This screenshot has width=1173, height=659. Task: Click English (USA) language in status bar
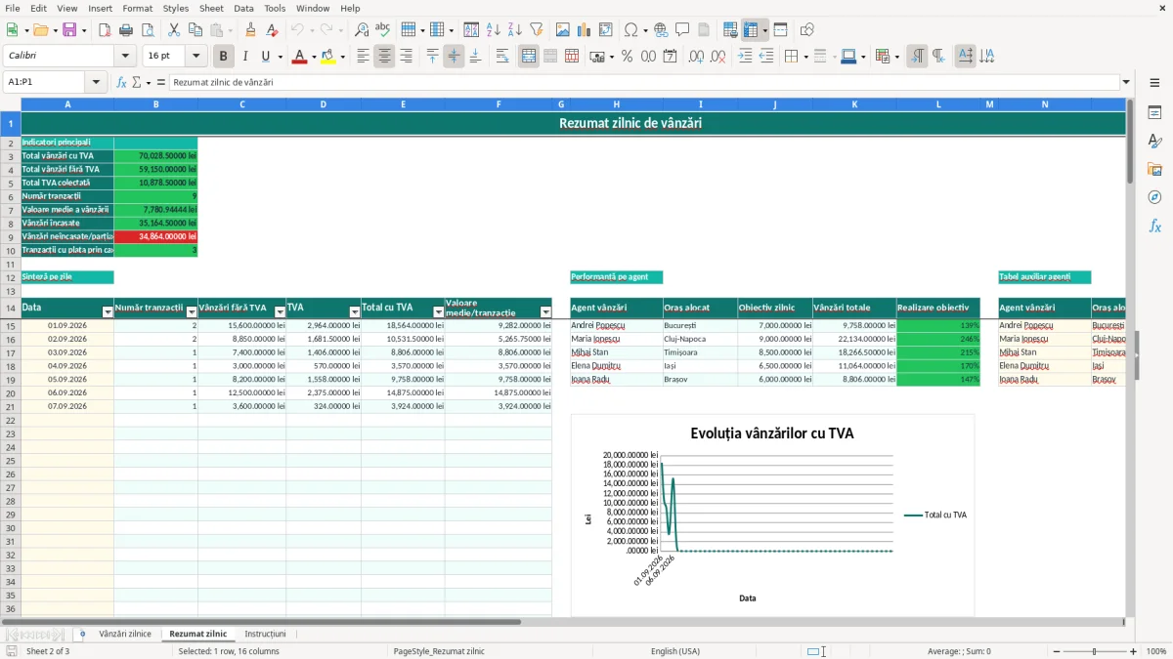pos(675,651)
